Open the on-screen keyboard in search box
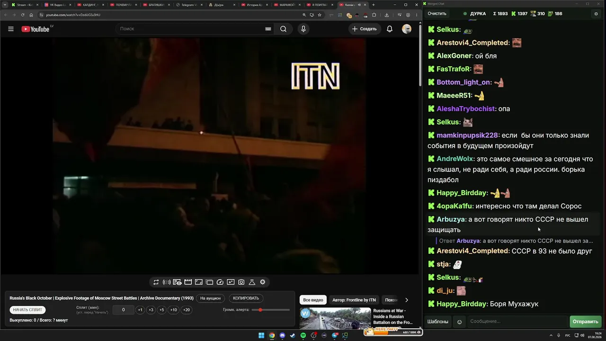Viewport: 606px width, 341px height. tap(268, 29)
